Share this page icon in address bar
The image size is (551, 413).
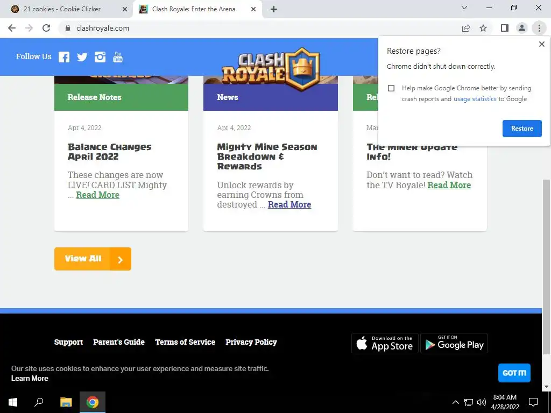coord(466,28)
